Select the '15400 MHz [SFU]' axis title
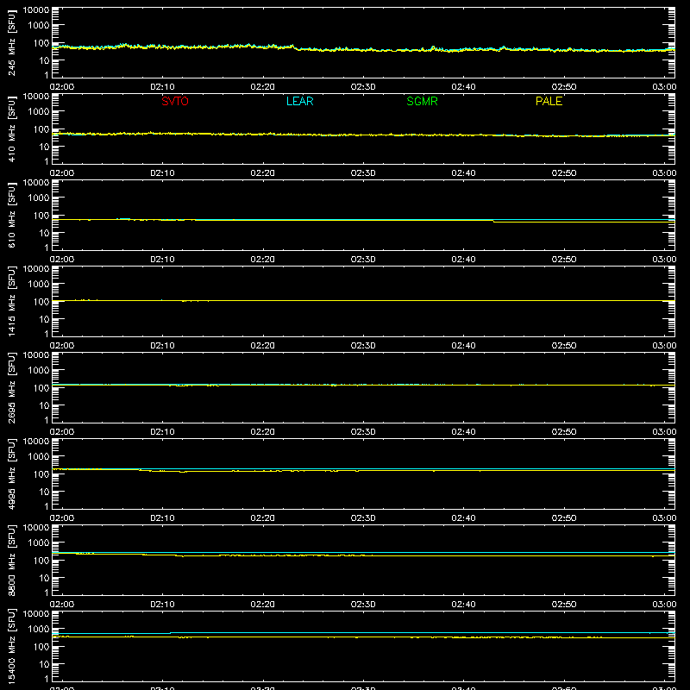690x690 pixels. click(11, 647)
